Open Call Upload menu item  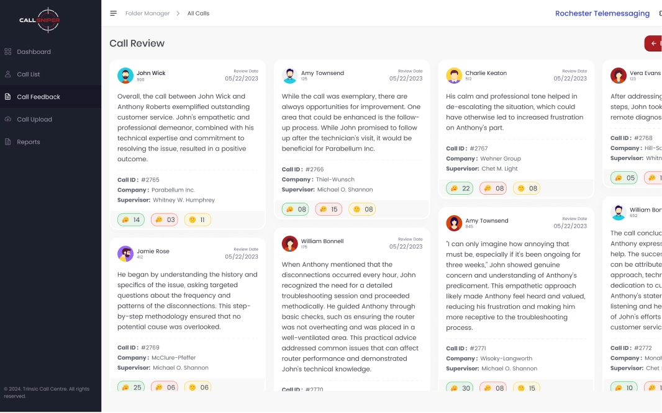click(x=34, y=120)
